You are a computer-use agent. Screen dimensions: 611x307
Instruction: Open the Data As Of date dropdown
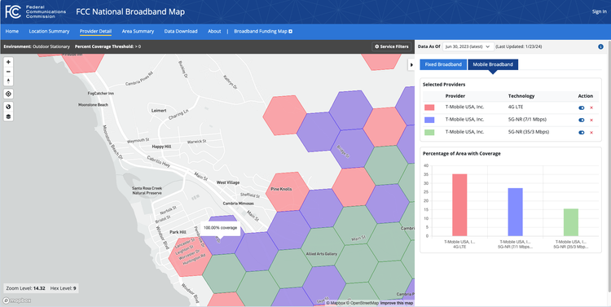[x=468, y=46]
